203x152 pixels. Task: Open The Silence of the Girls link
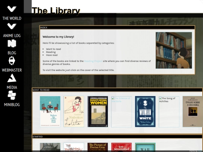[121, 112]
